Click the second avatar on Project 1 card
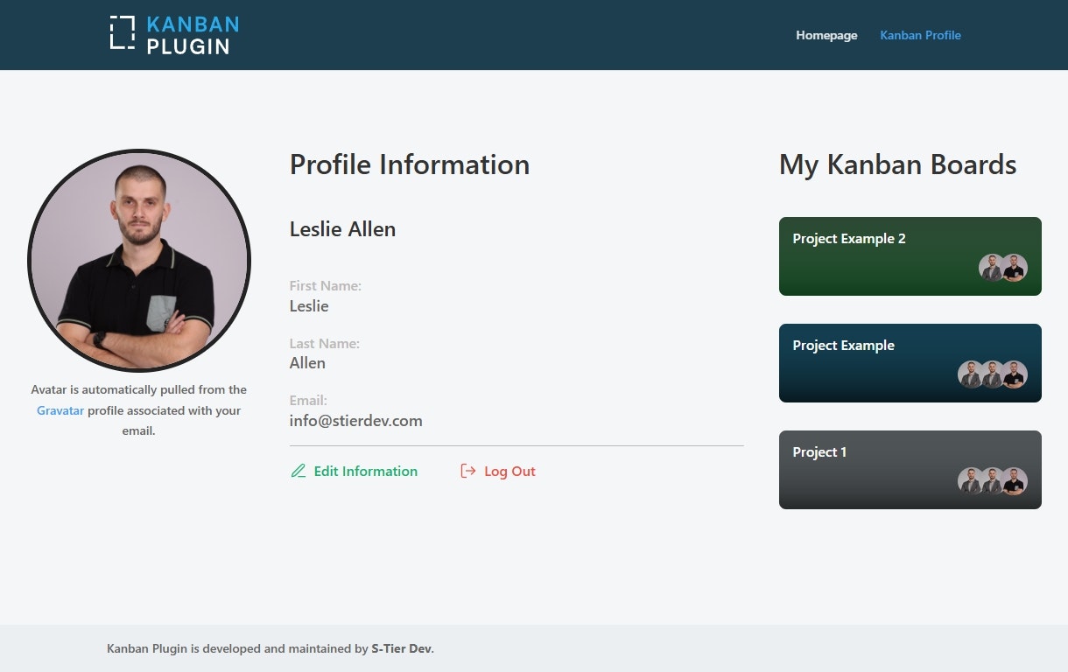Image resolution: width=1068 pixels, height=672 pixels. (x=994, y=481)
